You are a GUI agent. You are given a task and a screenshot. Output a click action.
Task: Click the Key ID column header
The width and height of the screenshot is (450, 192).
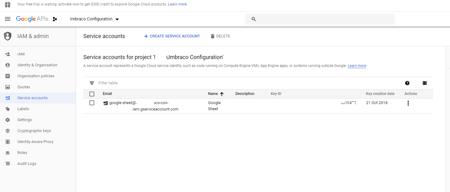click(276, 94)
